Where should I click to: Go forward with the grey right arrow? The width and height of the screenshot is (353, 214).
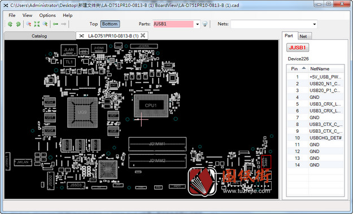click(x=63, y=24)
